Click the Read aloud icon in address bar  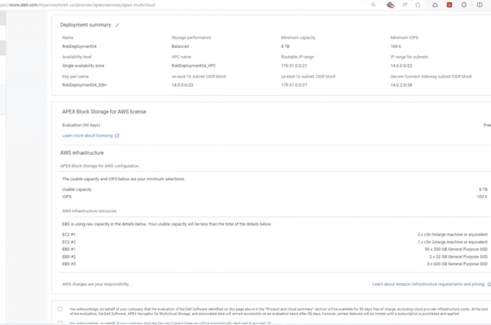405,4
